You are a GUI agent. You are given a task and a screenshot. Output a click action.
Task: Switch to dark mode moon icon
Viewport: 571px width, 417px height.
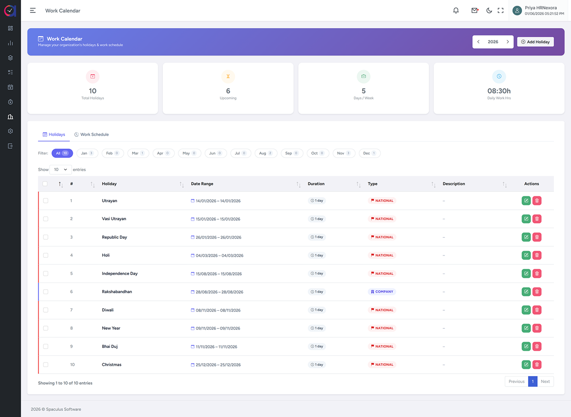[x=489, y=10]
